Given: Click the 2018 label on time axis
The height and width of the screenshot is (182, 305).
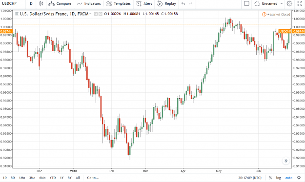Looking at the screenshot, I should pos(74,171).
